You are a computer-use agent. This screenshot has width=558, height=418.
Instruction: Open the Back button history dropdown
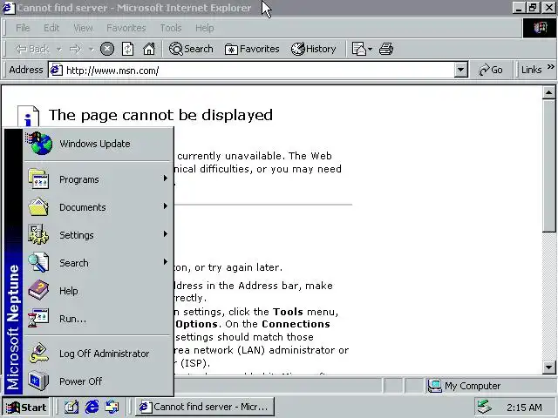(x=59, y=49)
